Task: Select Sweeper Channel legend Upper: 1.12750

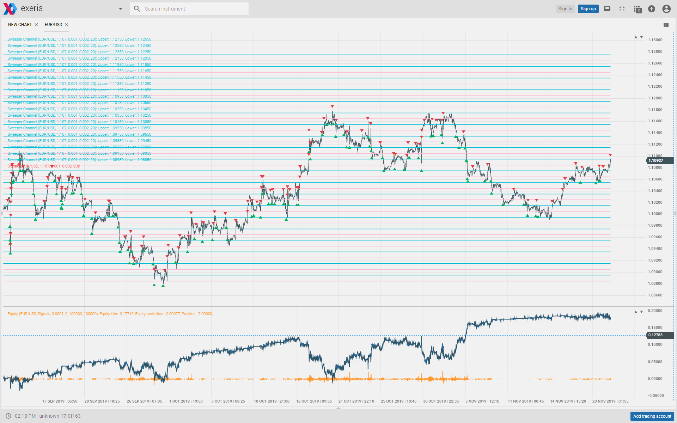Action: [x=79, y=39]
